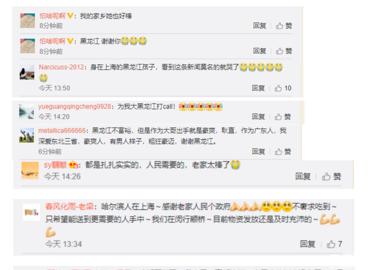Like the comment posted 今天 14:26
Screen dimensions: 389x270
(x=332, y=177)
